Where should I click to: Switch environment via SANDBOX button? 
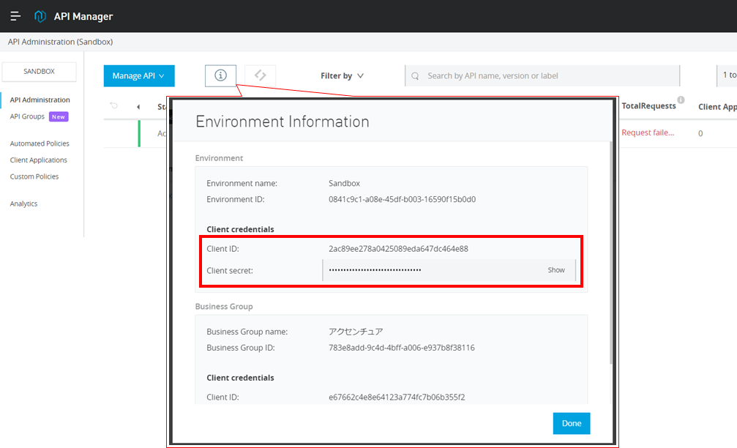pyautogui.click(x=40, y=72)
